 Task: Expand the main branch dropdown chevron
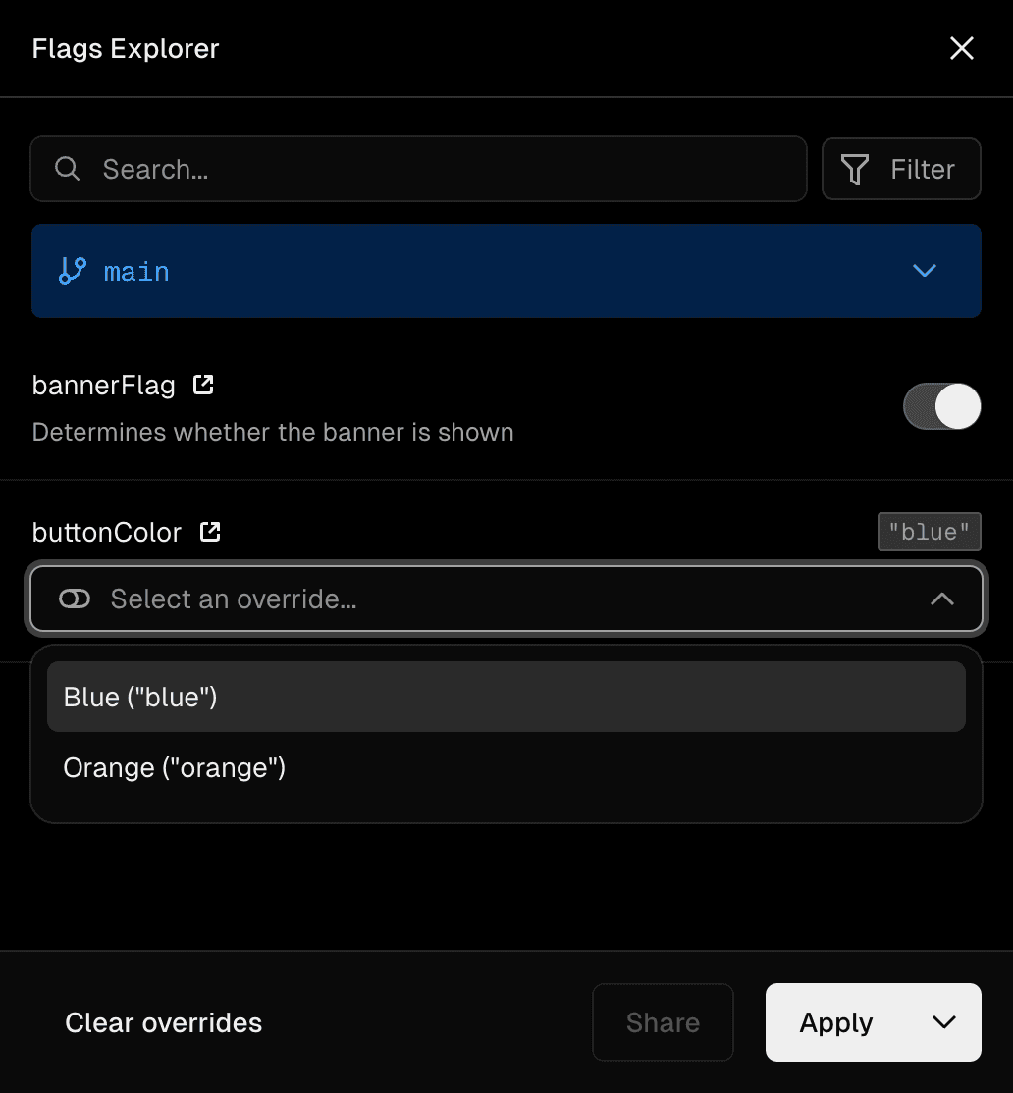pyautogui.click(x=924, y=271)
